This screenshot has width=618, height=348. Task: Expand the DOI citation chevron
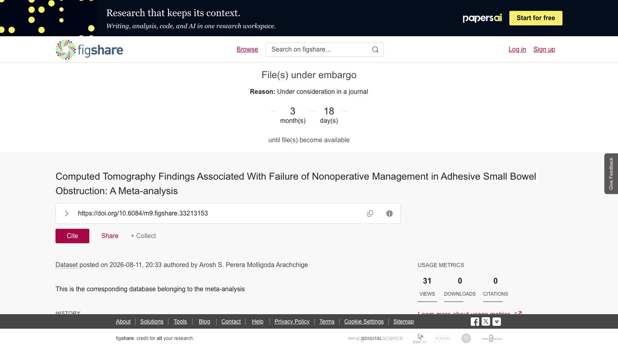coord(67,213)
